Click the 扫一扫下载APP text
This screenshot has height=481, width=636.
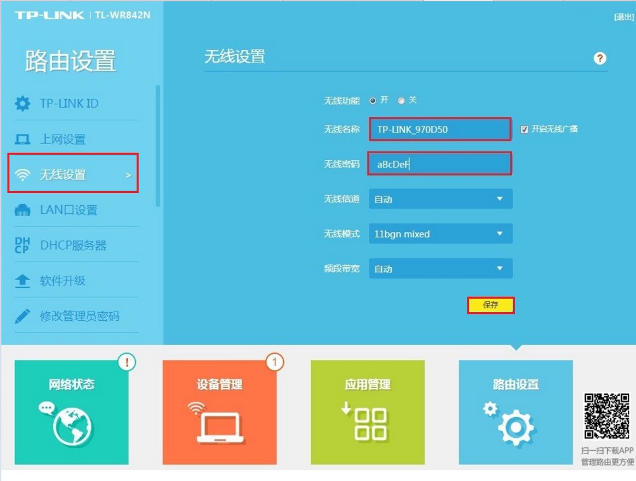coord(607,451)
